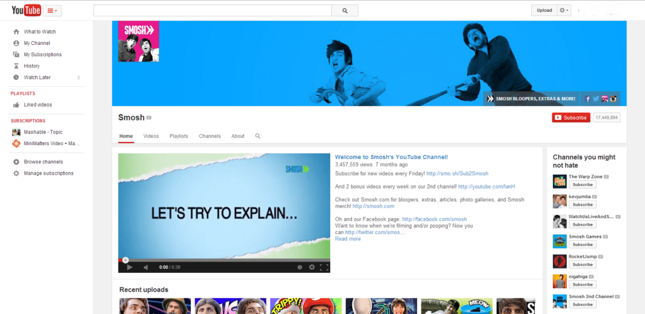The width and height of the screenshot is (645, 314).
Task: Expand description with Read more
Action: 348,239
